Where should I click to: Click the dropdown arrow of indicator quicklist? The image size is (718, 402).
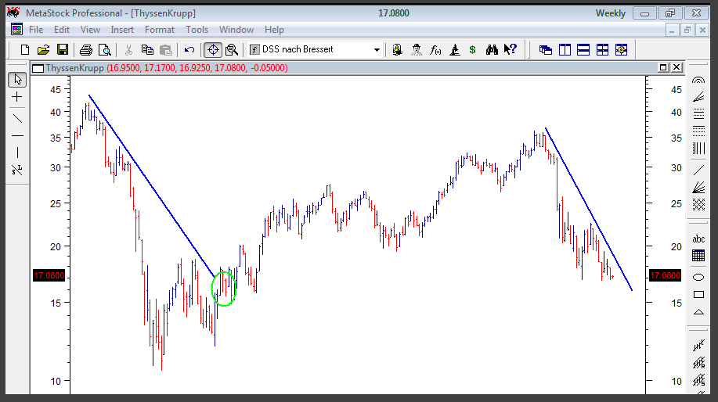coord(377,50)
